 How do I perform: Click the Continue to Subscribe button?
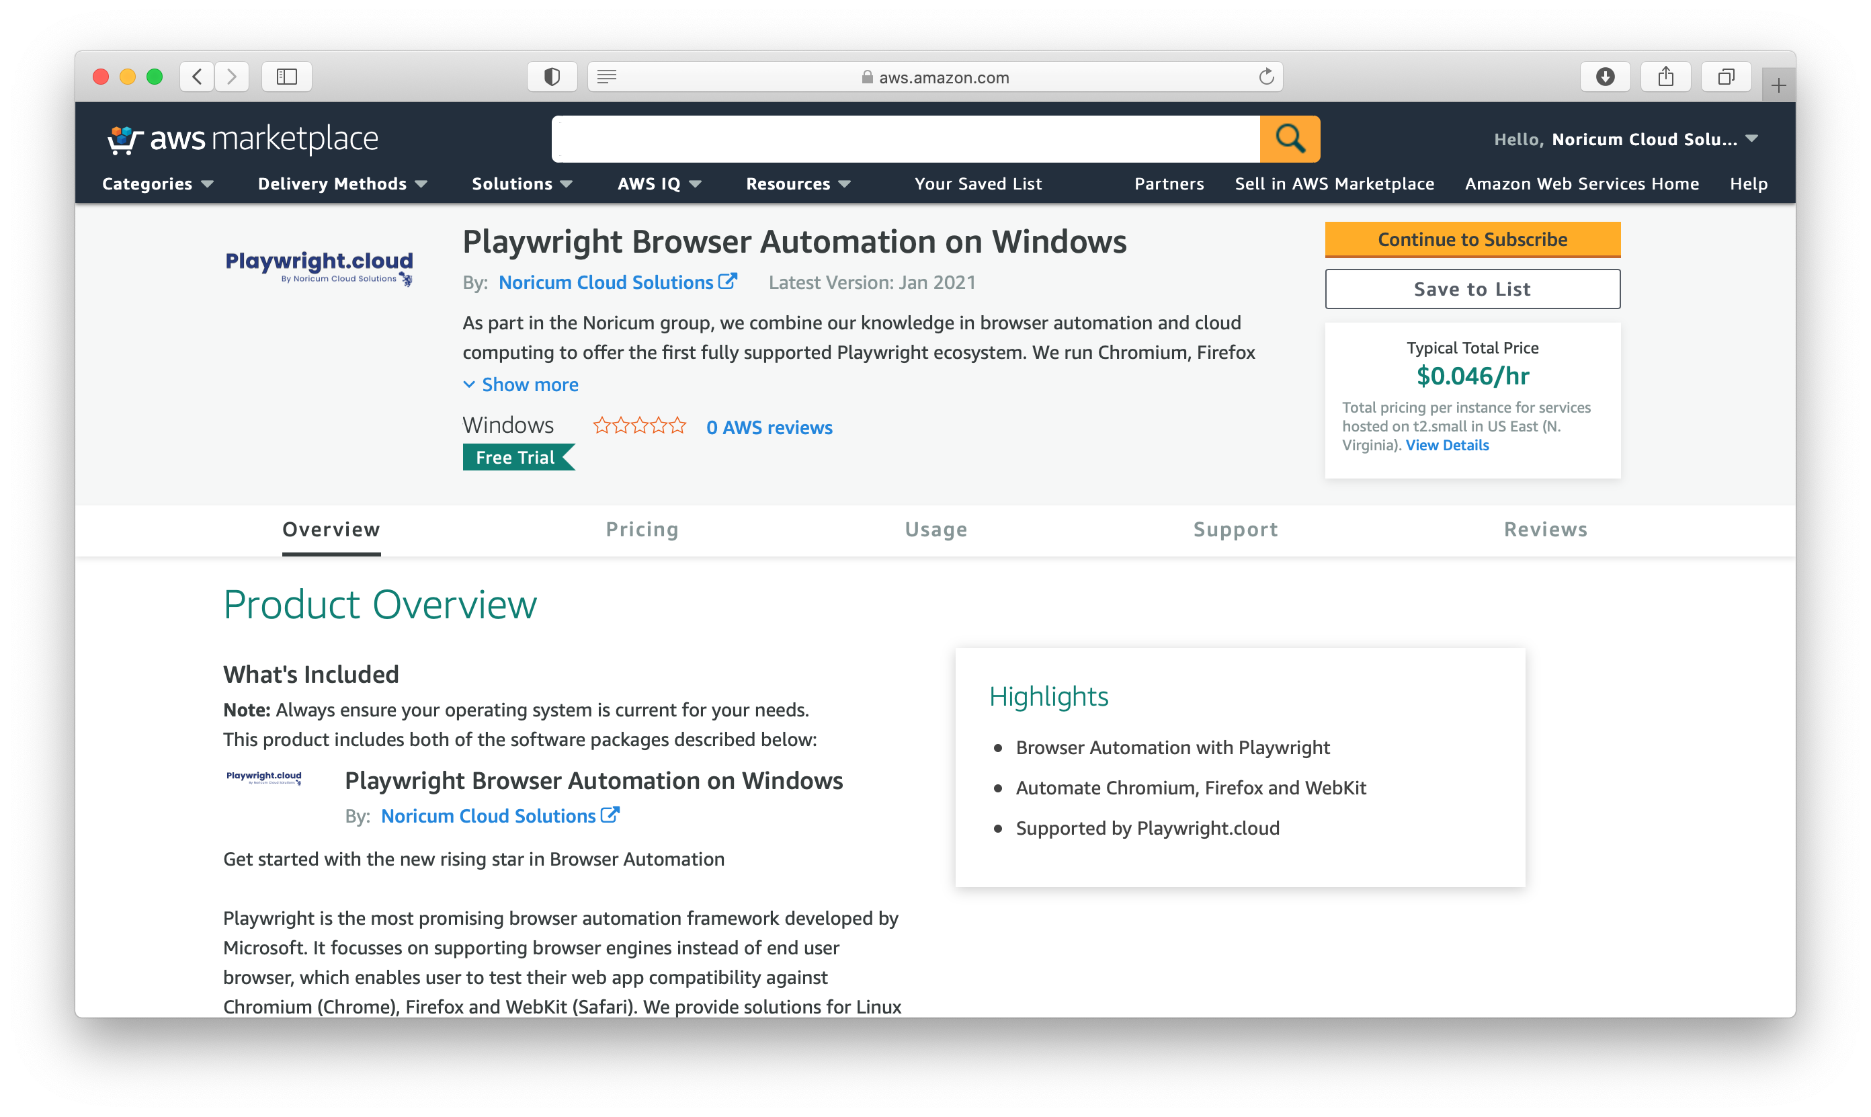(x=1472, y=239)
